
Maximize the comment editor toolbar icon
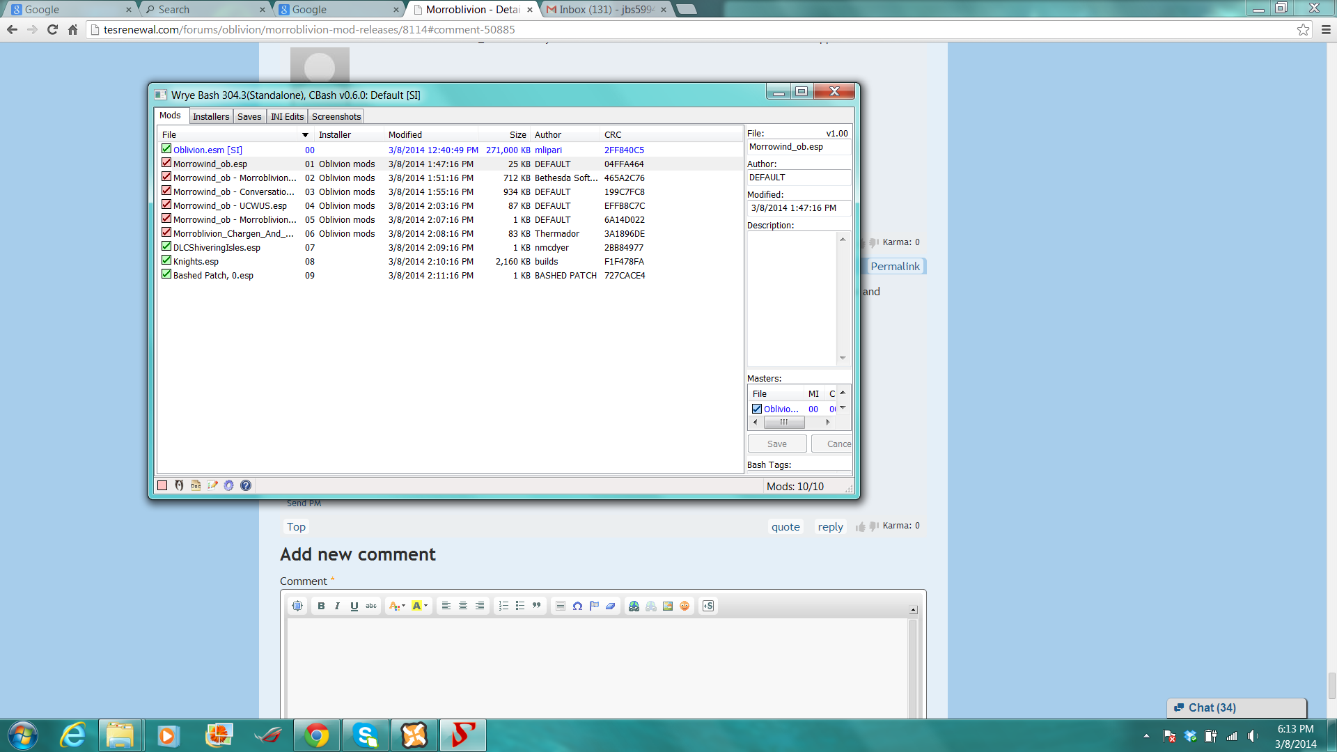(x=297, y=606)
